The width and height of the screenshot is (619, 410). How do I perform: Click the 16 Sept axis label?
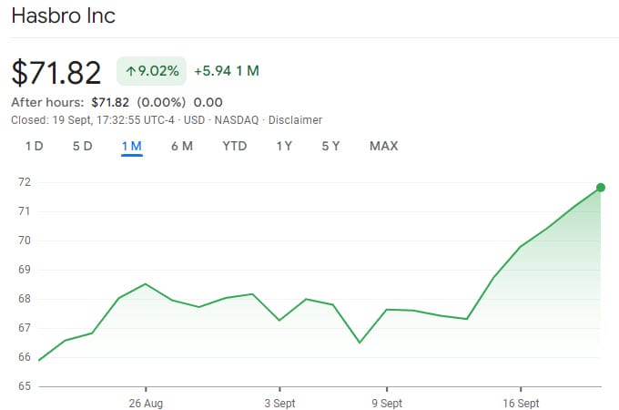click(x=520, y=402)
